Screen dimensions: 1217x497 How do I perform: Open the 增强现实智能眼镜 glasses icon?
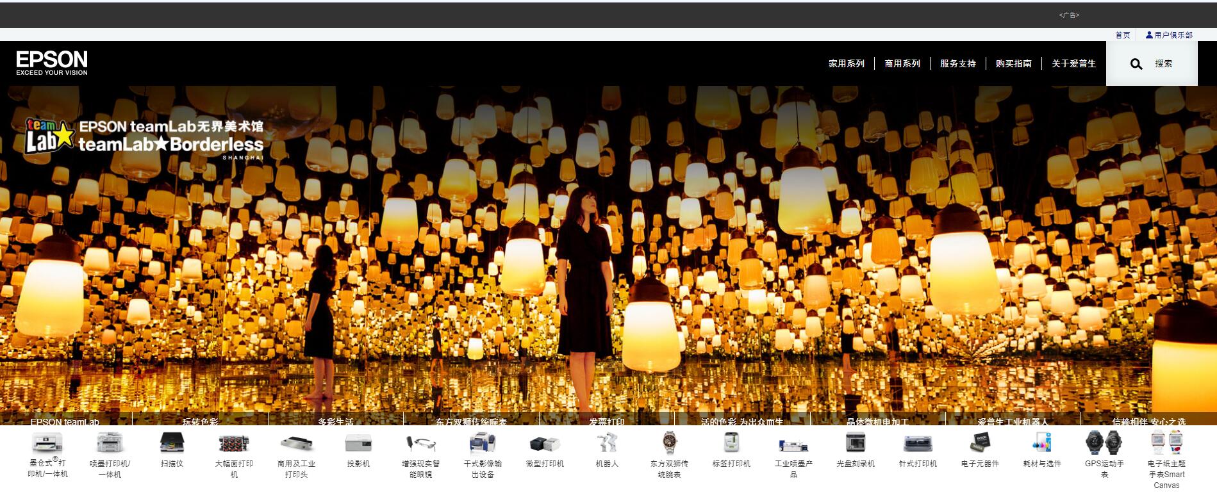[420, 443]
